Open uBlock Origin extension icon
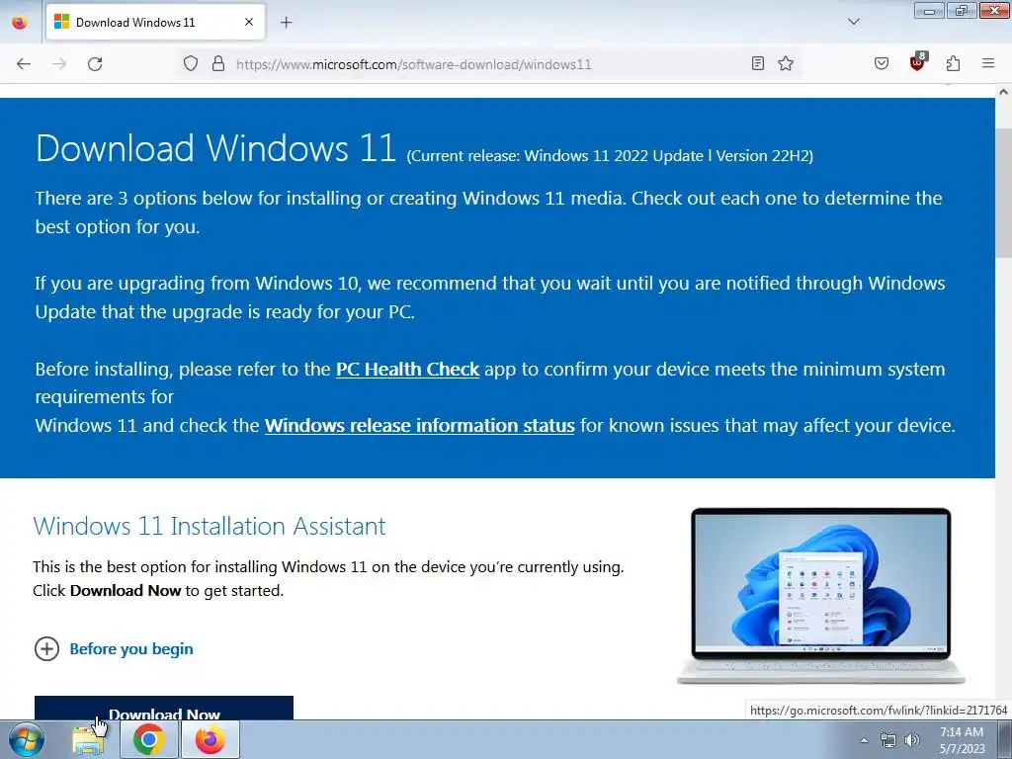This screenshot has height=759, width=1012. pyautogui.click(x=918, y=62)
